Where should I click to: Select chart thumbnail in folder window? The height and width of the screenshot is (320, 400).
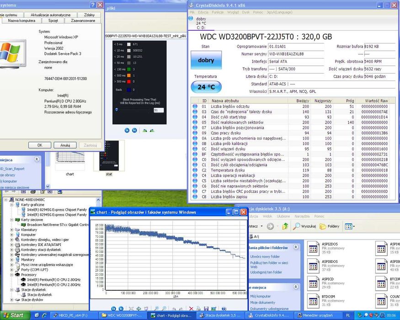tap(70, 164)
